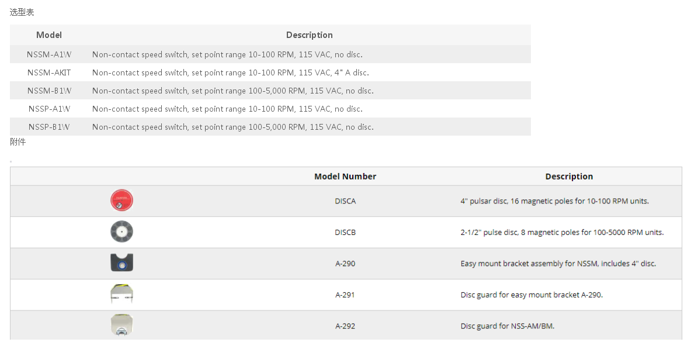Click the A-292 model number text
Screen dimensions: 698x349
click(x=345, y=326)
